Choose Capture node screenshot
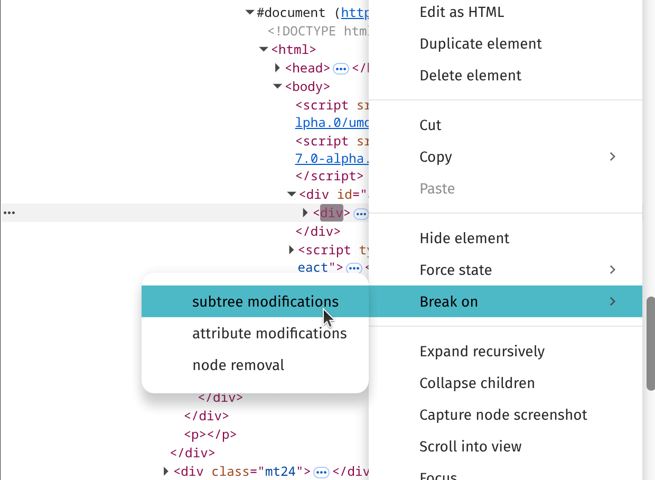 [503, 414]
